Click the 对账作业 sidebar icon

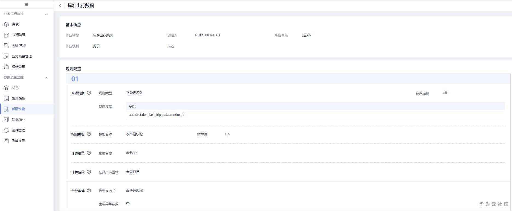(x=6, y=119)
